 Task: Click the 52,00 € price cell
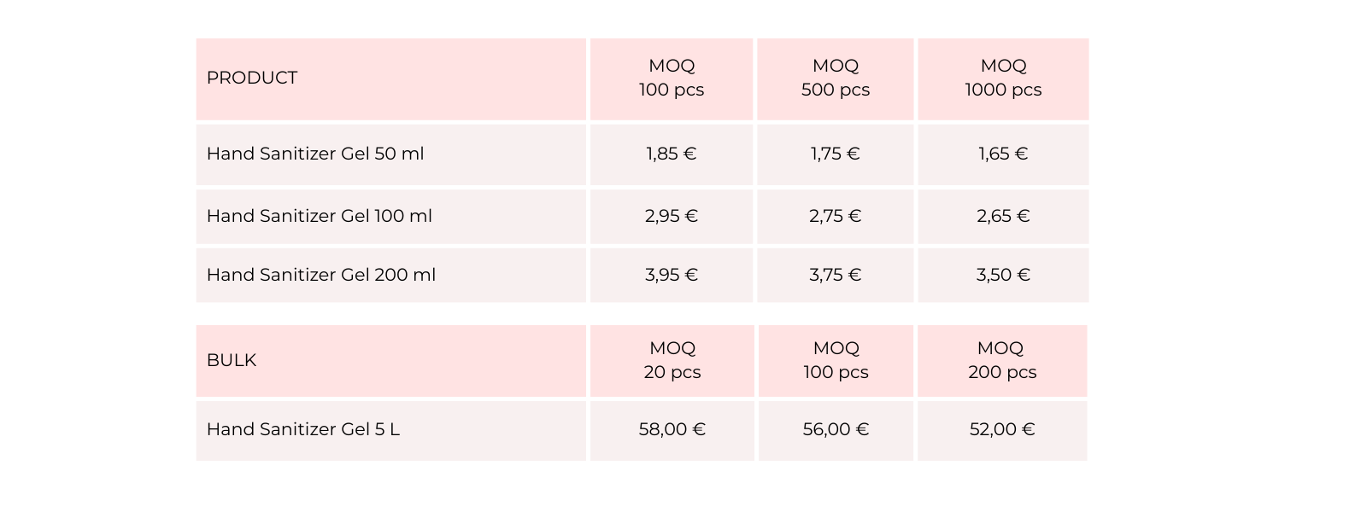pyautogui.click(x=1002, y=429)
